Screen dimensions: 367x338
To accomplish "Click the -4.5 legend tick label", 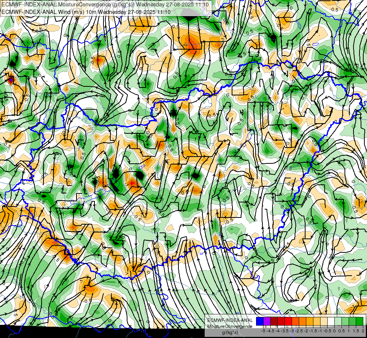I will coord(270,331).
